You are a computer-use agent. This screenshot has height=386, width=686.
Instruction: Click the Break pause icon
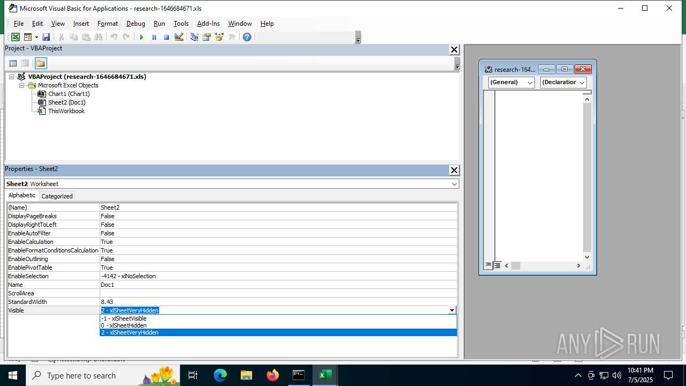[x=154, y=37]
